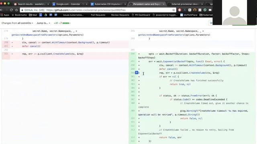257x144 pixels.
Task: Switch to the Search results tab
Action: 29,4
